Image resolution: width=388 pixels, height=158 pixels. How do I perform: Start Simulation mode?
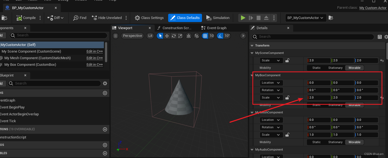pyautogui.click(x=218, y=18)
